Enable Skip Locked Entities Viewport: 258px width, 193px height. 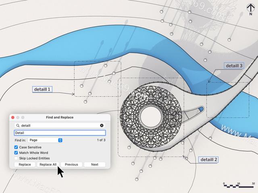coord(16,158)
